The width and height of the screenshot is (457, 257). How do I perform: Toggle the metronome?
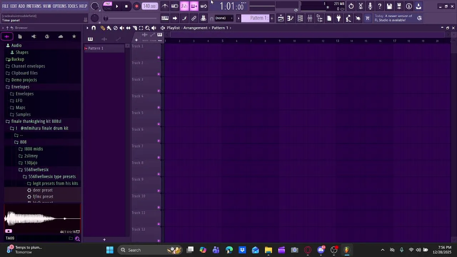[x=165, y=6]
